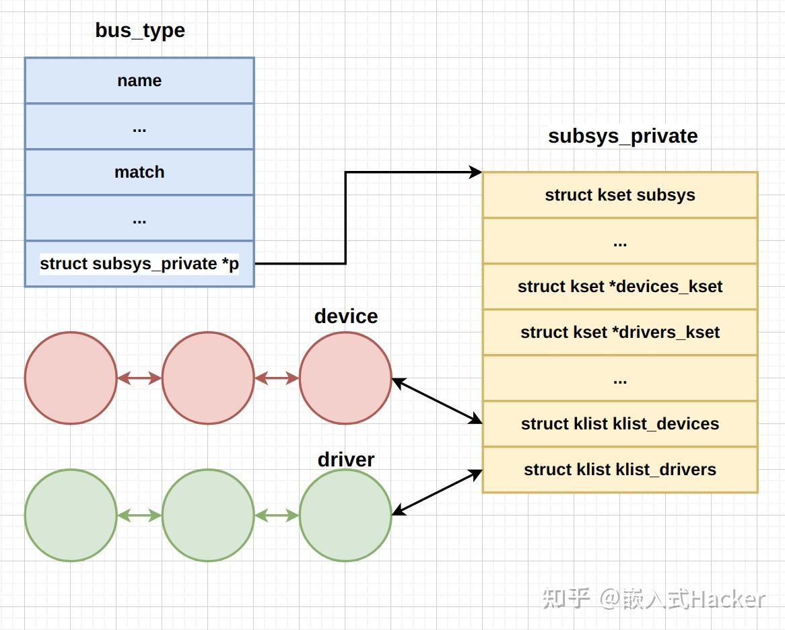Select the leftmost red device circle
This screenshot has width=785, height=630.
click(71, 378)
